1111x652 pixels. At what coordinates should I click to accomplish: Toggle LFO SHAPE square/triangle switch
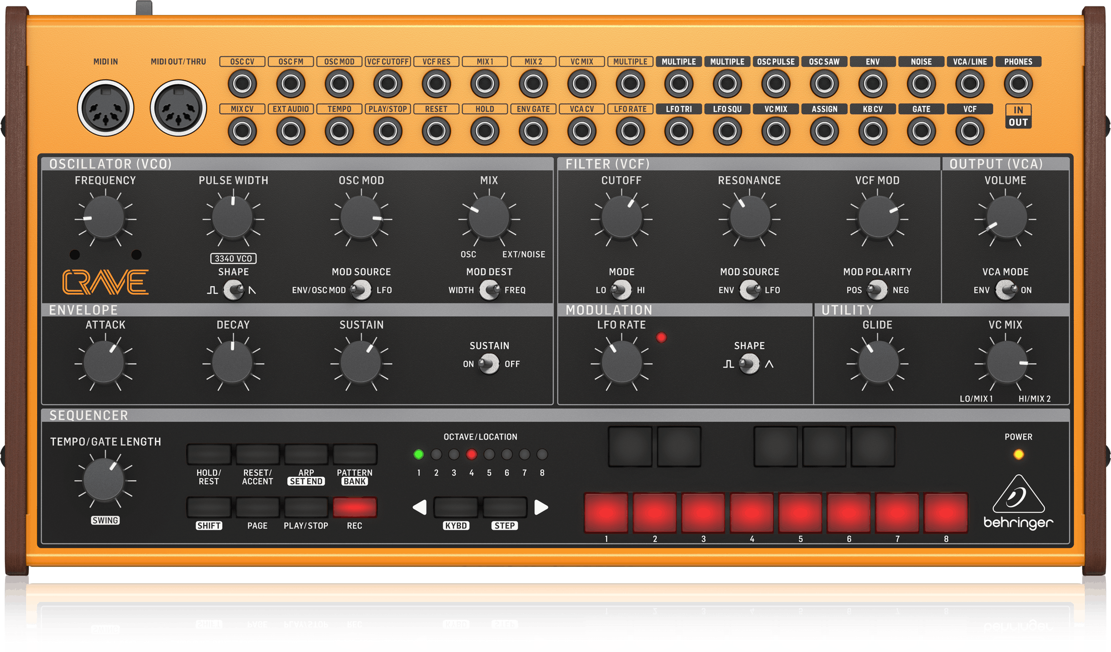pyautogui.click(x=749, y=364)
